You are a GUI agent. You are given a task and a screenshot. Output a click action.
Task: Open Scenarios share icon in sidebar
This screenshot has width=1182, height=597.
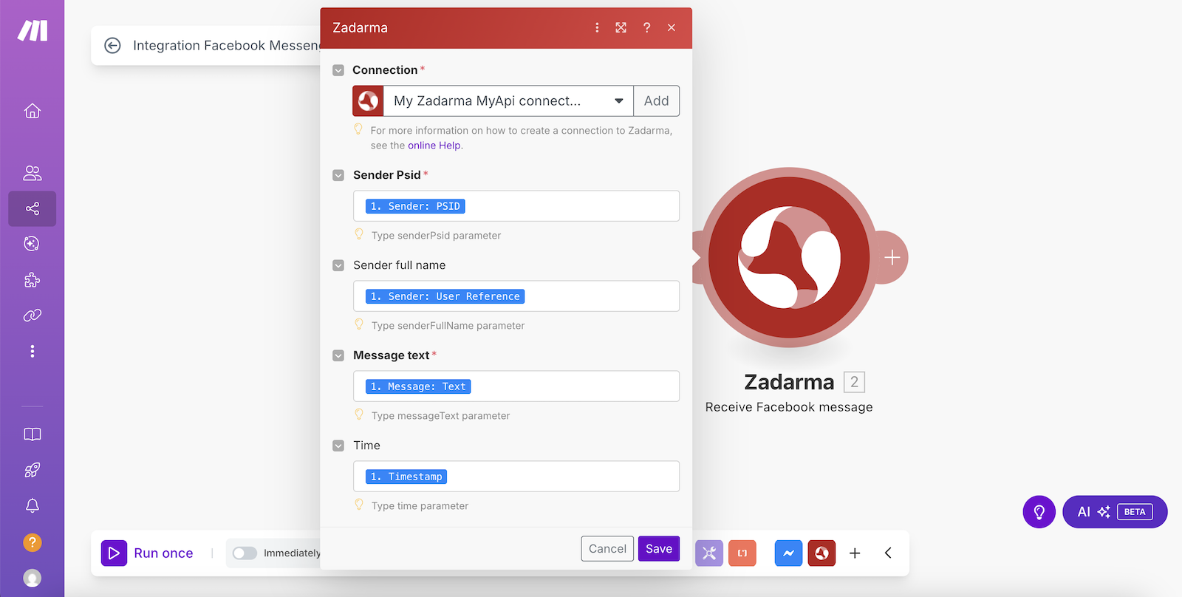pos(32,209)
